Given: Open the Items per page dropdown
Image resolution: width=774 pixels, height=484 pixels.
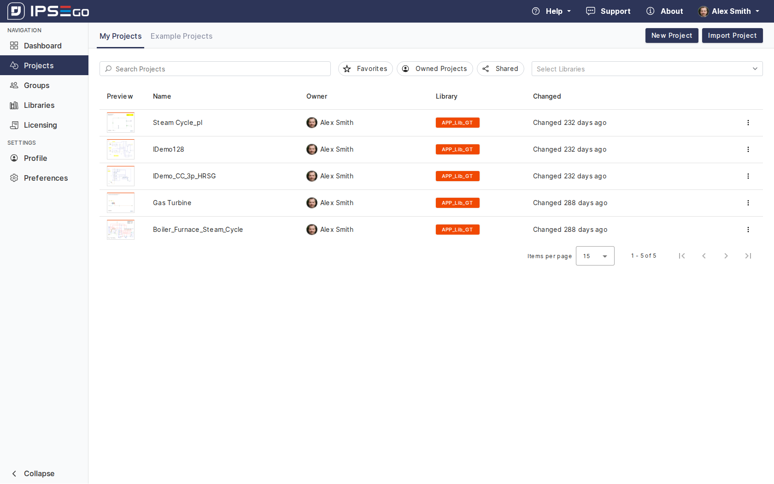Looking at the screenshot, I should [595, 256].
